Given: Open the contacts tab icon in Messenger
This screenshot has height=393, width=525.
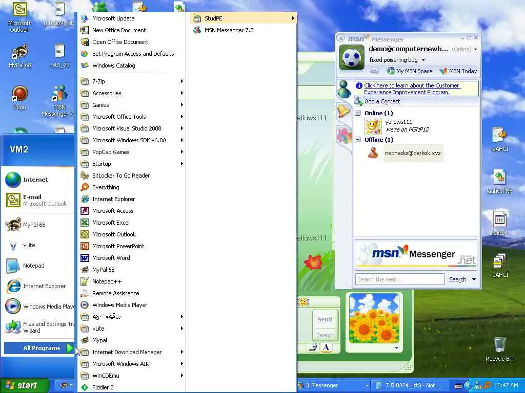Looking at the screenshot, I should (x=344, y=89).
